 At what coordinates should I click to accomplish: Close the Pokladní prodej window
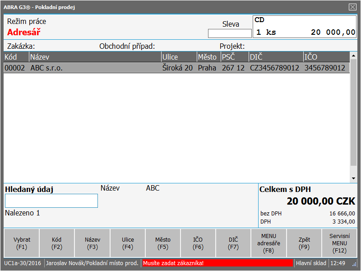pos(352,7)
